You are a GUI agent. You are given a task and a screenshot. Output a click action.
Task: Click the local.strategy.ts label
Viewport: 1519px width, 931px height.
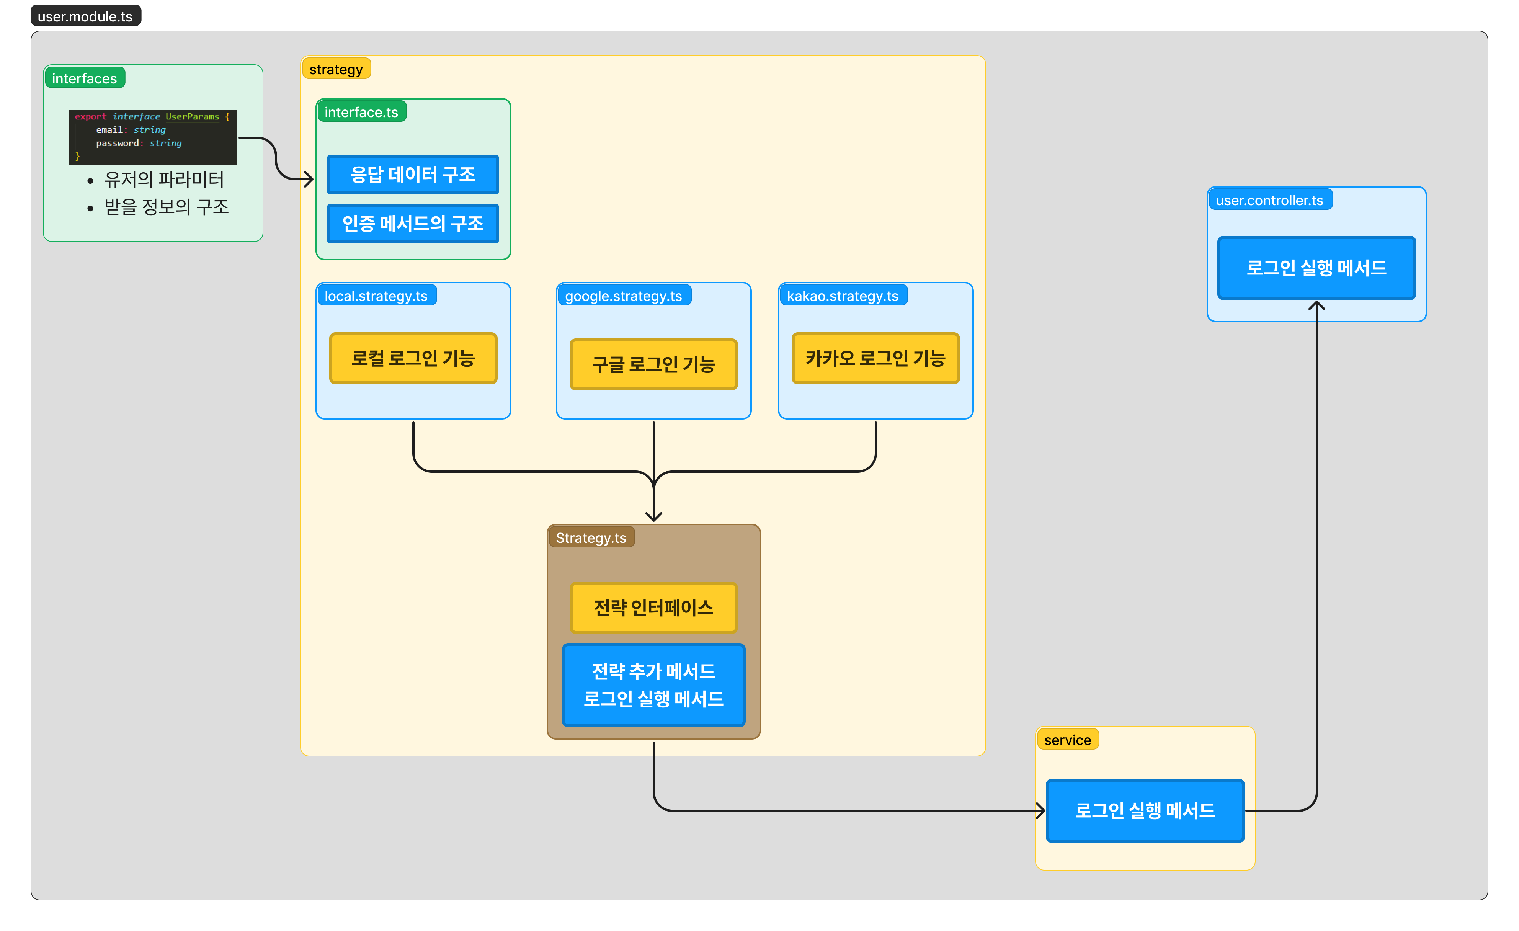[376, 296]
